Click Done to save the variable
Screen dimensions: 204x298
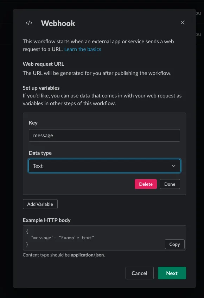pyautogui.click(x=170, y=184)
